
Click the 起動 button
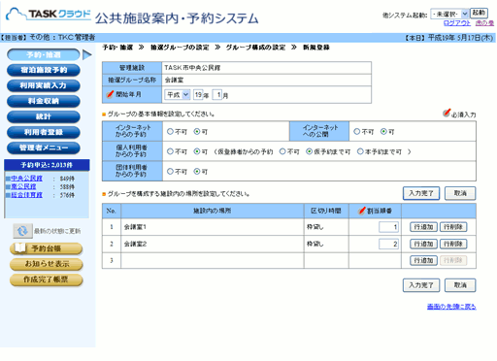tap(479, 13)
